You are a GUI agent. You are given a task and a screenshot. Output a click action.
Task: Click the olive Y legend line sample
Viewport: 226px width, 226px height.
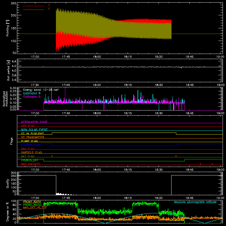[33, 10]
